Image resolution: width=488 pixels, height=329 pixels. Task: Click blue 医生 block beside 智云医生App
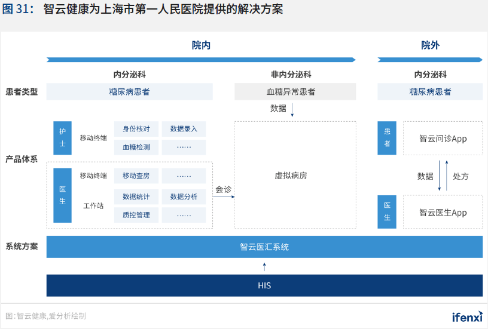(x=387, y=212)
